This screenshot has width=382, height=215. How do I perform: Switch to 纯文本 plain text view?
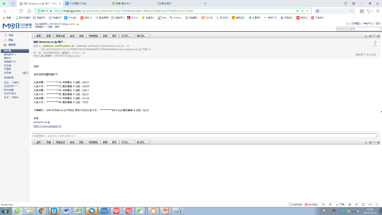359,55
